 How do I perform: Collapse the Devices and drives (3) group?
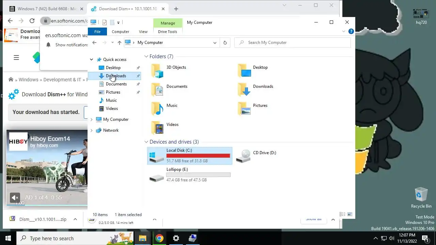(x=146, y=142)
